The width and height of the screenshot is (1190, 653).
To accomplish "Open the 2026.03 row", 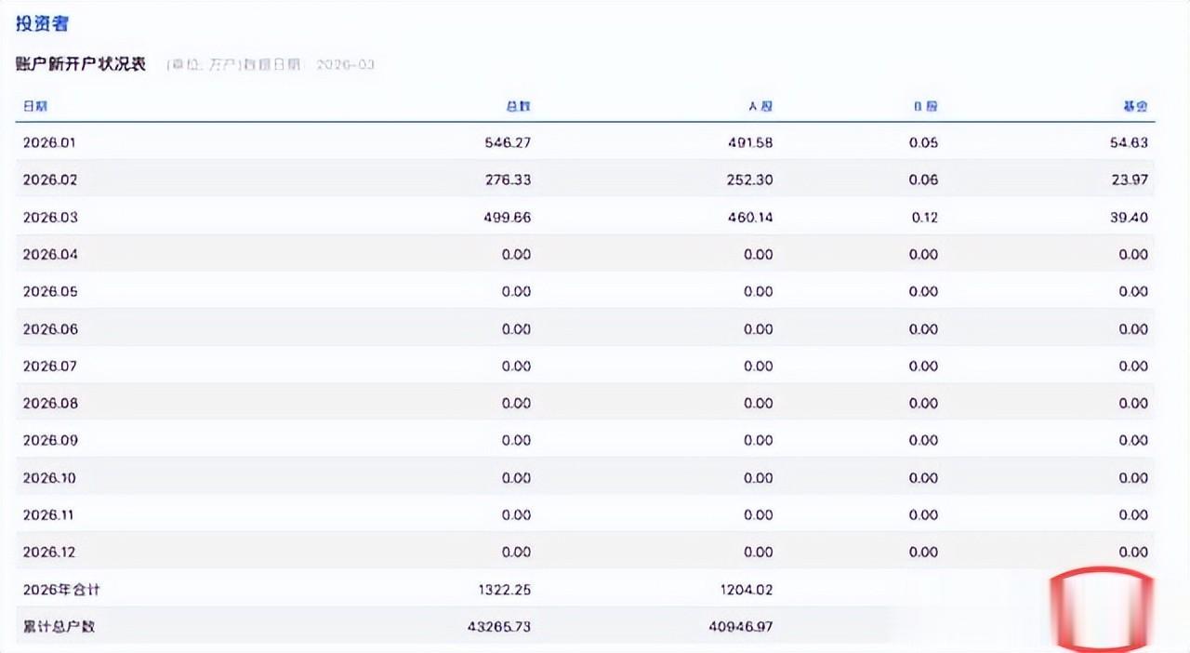I will point(50,217).
